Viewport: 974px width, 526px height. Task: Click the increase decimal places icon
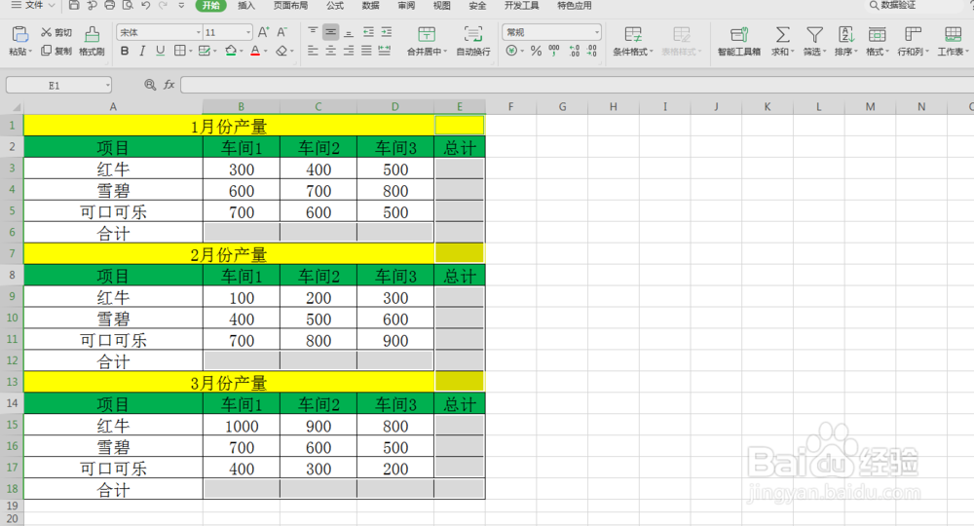click(575, 51)
